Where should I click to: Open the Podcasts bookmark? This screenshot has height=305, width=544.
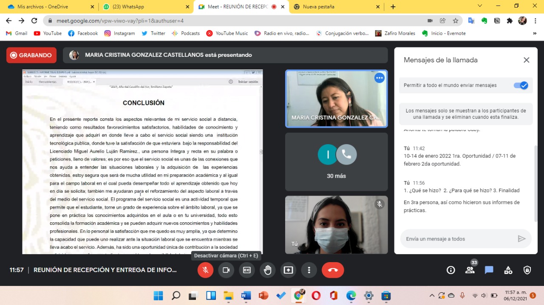[186, 33]
